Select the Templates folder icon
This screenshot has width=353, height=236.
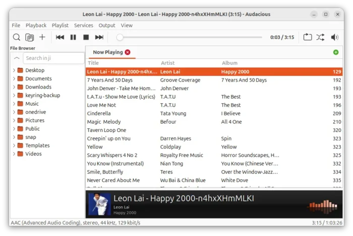tap(20, 145)
